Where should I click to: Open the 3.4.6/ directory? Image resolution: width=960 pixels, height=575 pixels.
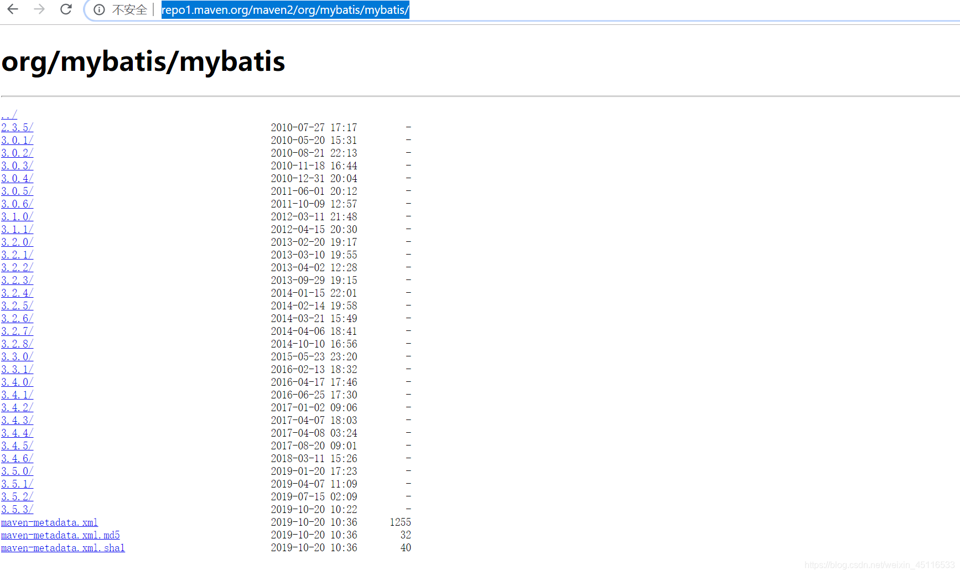(17, 458)
